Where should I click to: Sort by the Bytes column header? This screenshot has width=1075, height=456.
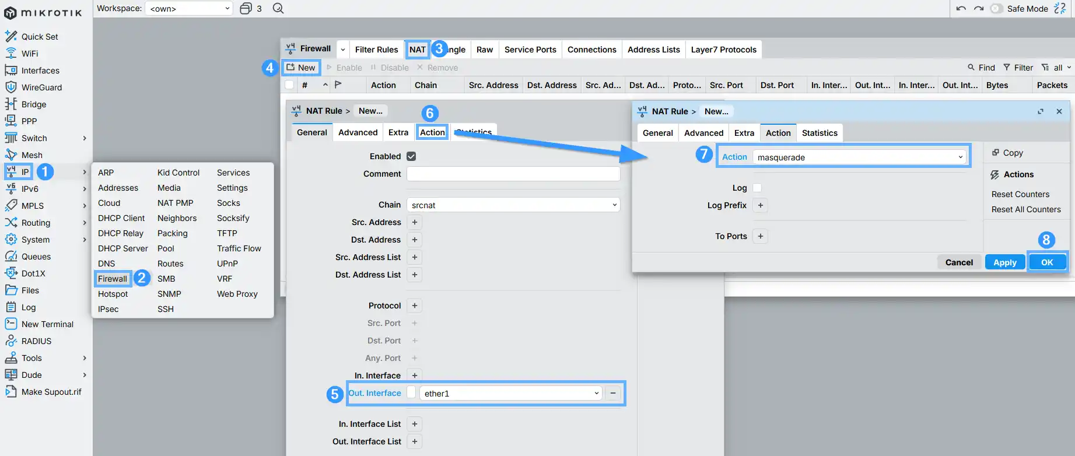tap(997, 85)
